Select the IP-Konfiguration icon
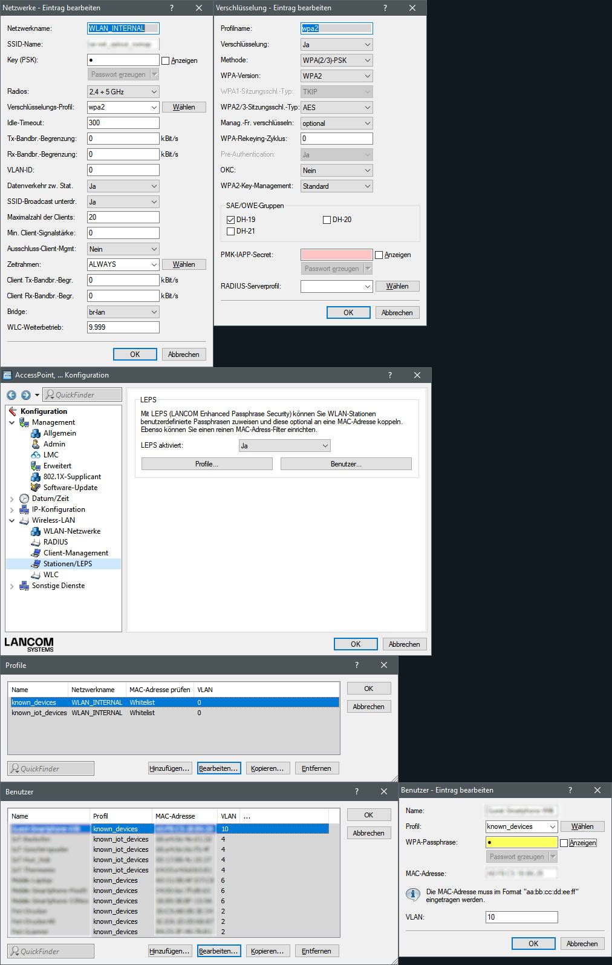612x965 pixels. pyautogui.click(x=24, y=509)
